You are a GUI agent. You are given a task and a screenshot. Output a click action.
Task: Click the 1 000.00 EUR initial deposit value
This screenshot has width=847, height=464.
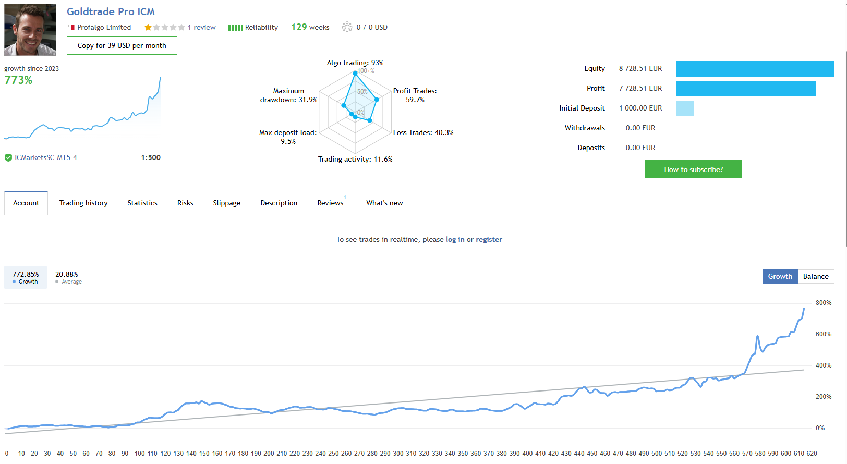(x=640, y=108)
